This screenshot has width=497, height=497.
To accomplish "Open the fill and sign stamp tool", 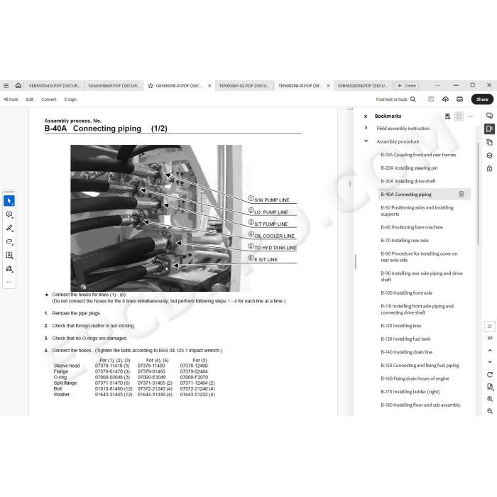I will pyautogui.click(x=9, y=269).
